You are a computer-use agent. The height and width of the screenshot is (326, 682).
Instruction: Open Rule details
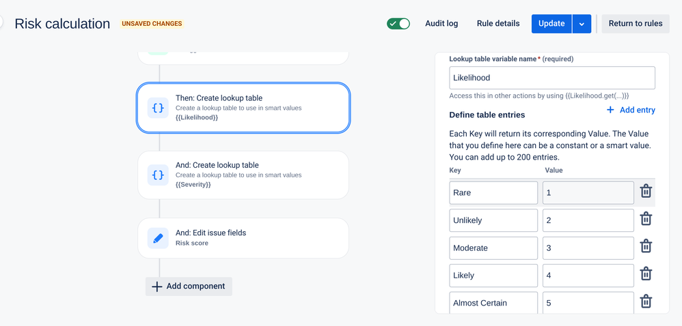(x=498, y=23)
